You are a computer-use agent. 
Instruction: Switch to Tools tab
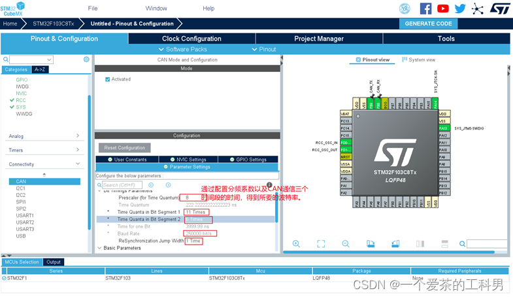[x=446, y=39]
